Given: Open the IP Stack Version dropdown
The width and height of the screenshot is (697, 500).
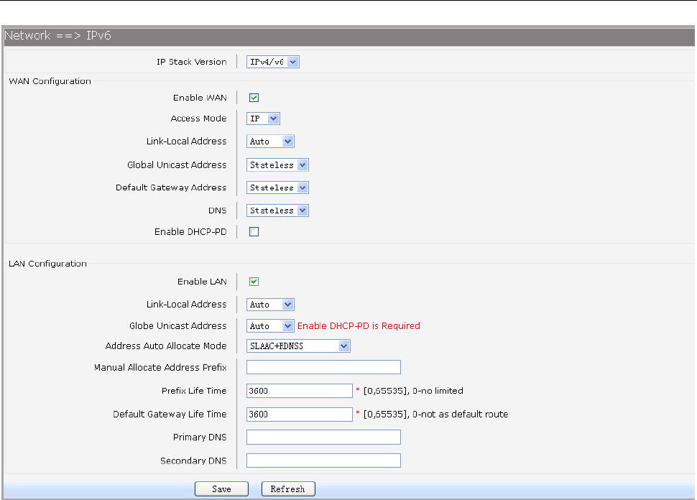Looking at the screenshot, I should (x=273, y=62).
